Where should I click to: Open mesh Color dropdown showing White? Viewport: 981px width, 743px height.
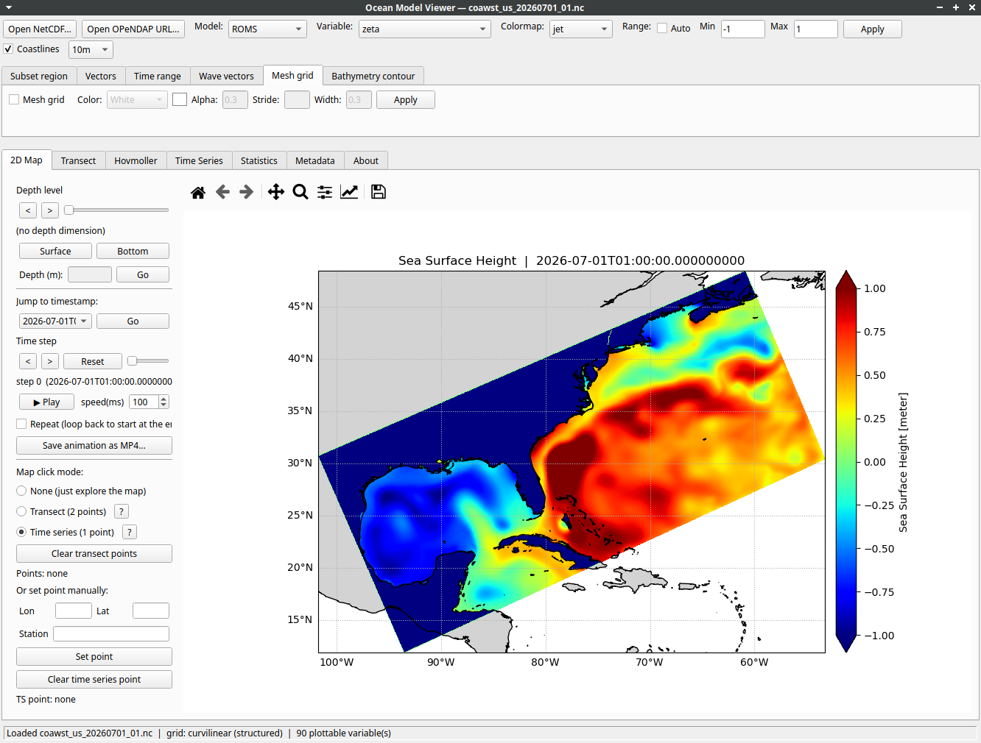(138, 99)
